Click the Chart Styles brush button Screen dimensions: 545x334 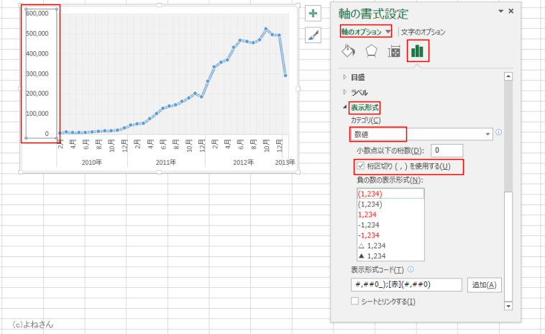(x=313, y=35)
